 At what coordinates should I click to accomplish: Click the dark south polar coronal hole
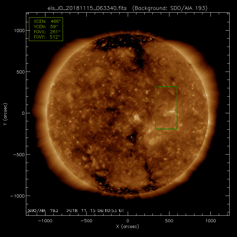point(123,185)
